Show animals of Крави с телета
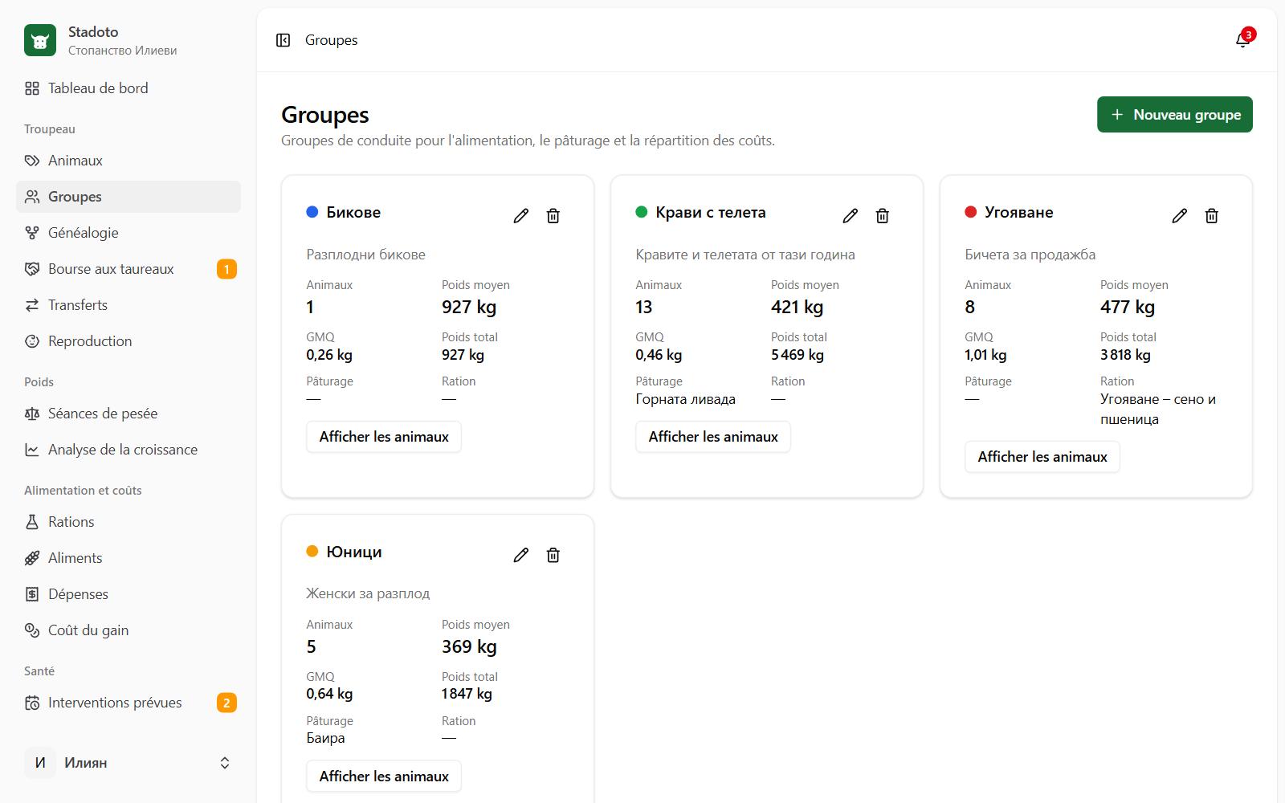 point(713,437)
